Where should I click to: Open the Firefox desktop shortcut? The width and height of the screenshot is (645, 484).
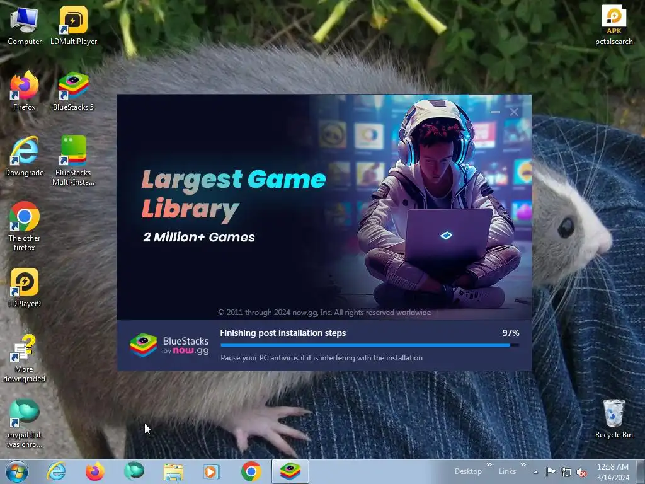(25, 91)
